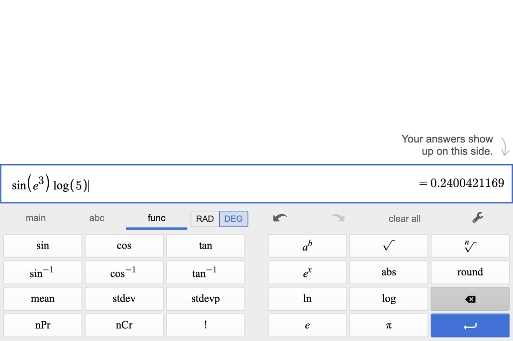The width and height of the screenshot is (513, 341).
Task: Add the stdevp function
Action: tap(205, 299)
